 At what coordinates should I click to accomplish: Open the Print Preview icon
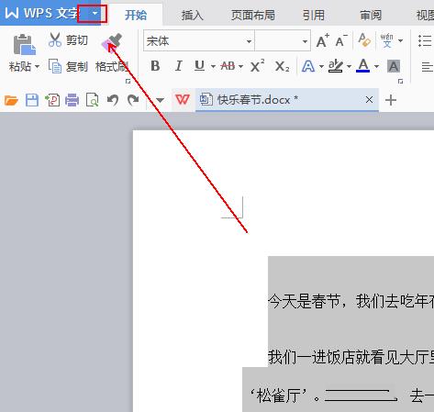click(93, 100)
